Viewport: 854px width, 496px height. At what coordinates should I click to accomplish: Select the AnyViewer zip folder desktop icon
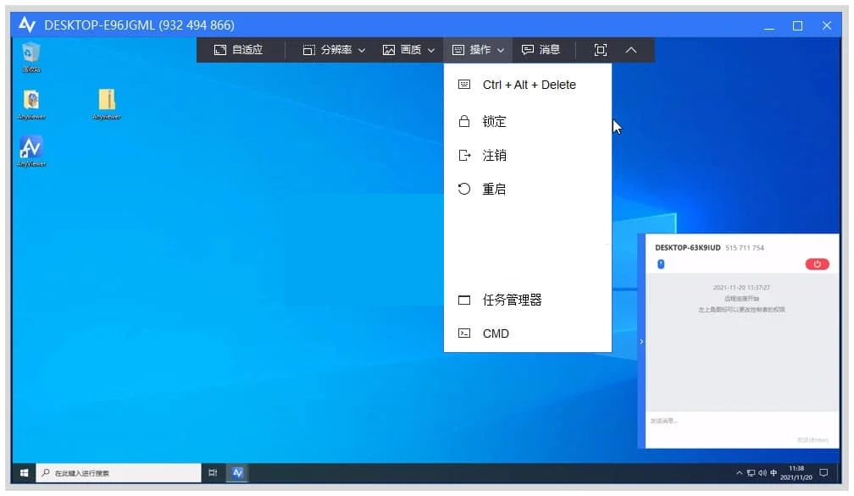[107, 102]
